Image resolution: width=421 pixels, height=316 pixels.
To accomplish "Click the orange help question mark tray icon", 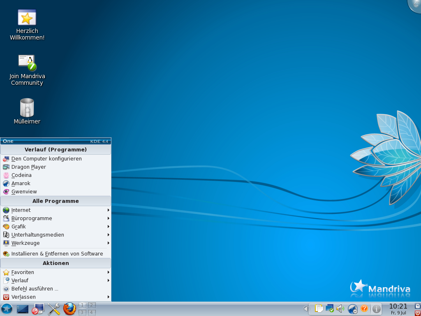I will [365, 309].
